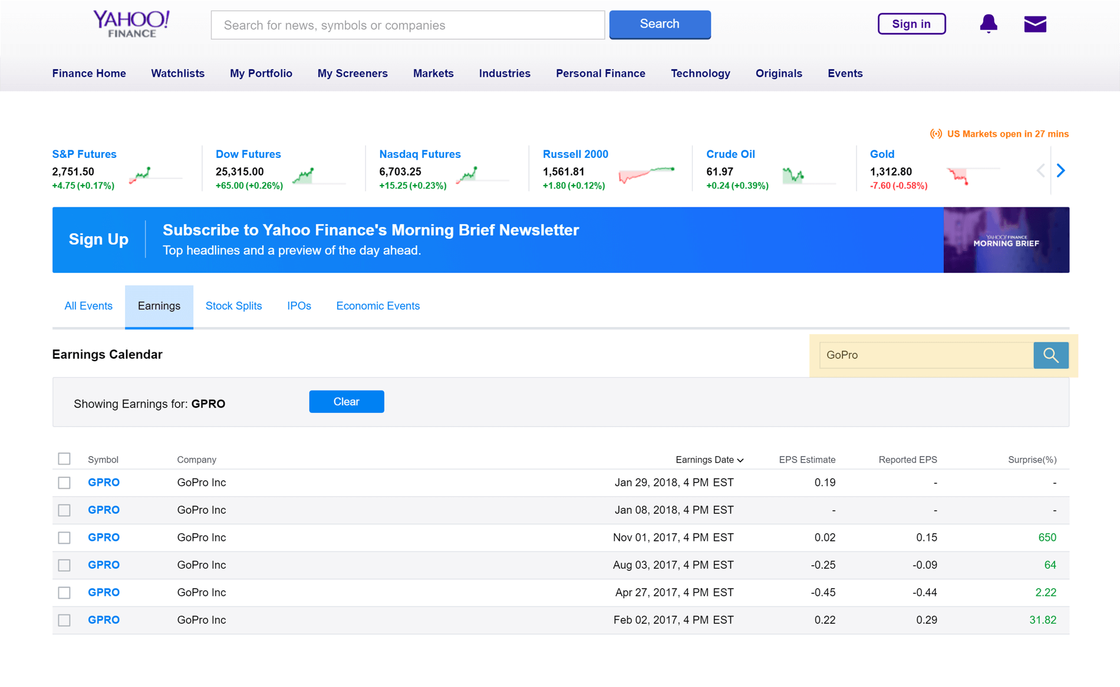This screenshot has width=1120, height=687.
Task: Sort by the Symbol column header
Action: pos(103,460)
